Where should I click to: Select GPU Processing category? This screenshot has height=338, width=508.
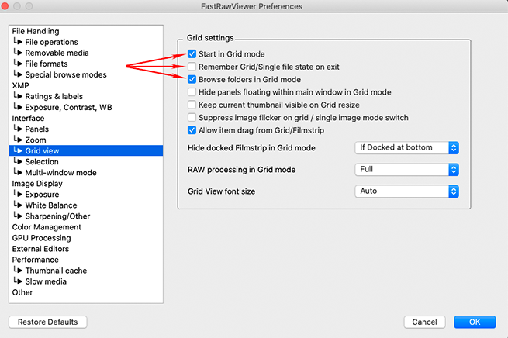(41, 238)
